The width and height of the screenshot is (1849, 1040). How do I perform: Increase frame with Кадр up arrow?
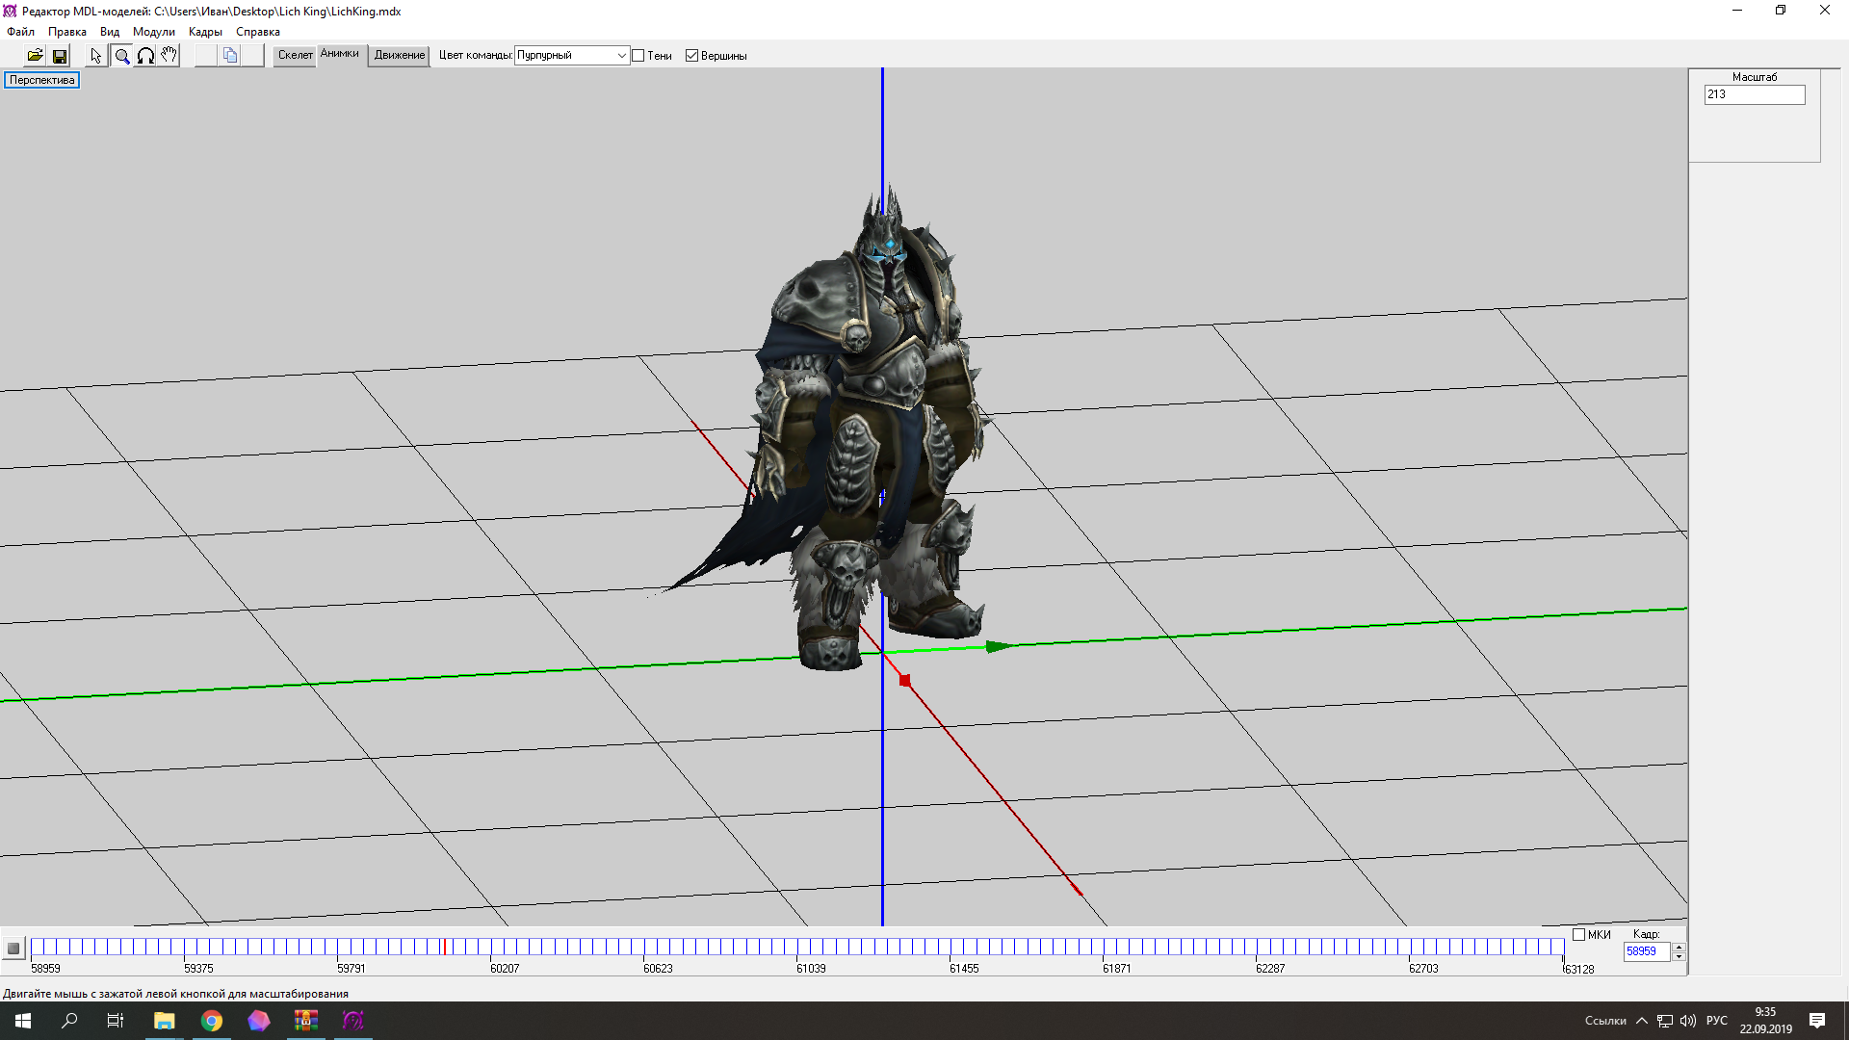click(x=1679, y=947)
